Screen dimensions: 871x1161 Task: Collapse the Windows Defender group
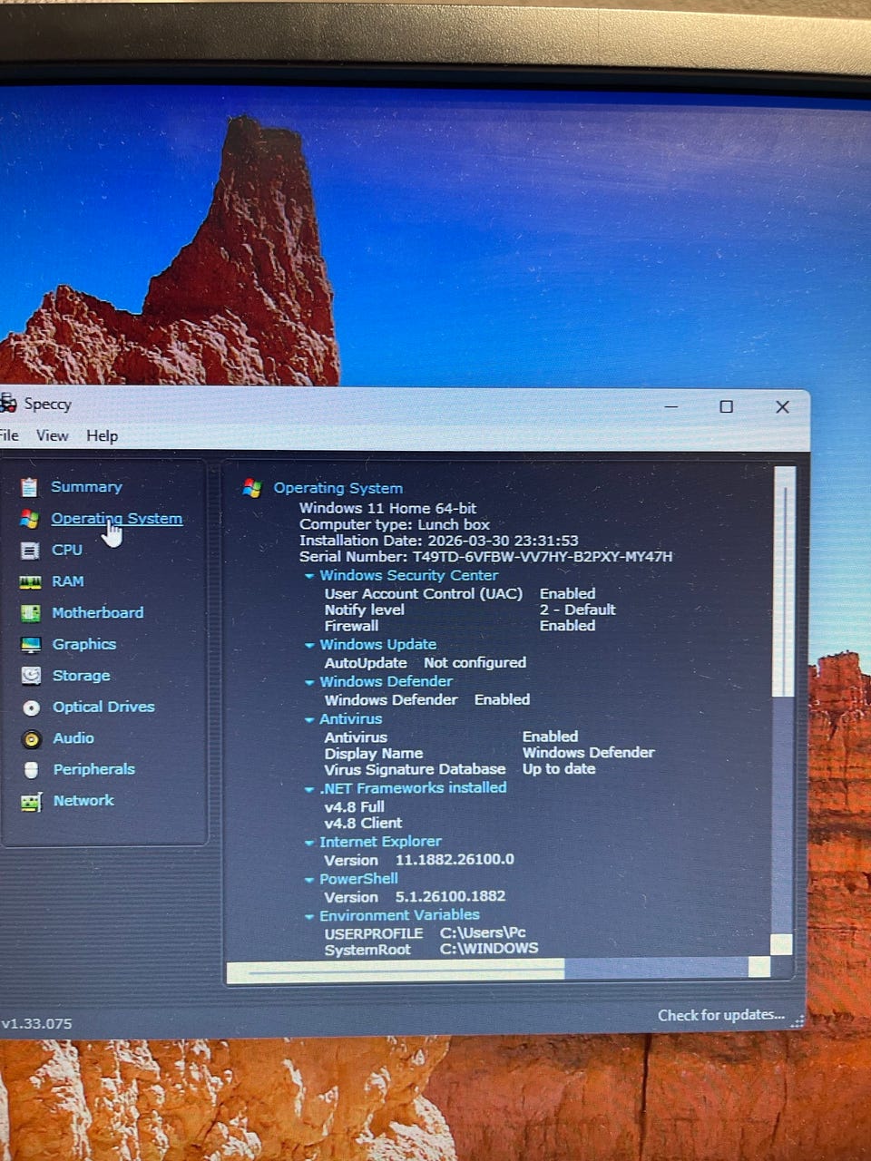309,682
